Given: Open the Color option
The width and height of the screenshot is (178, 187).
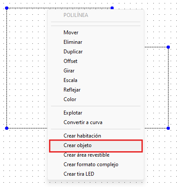Looking at the screenshot, I should point(95,99).
